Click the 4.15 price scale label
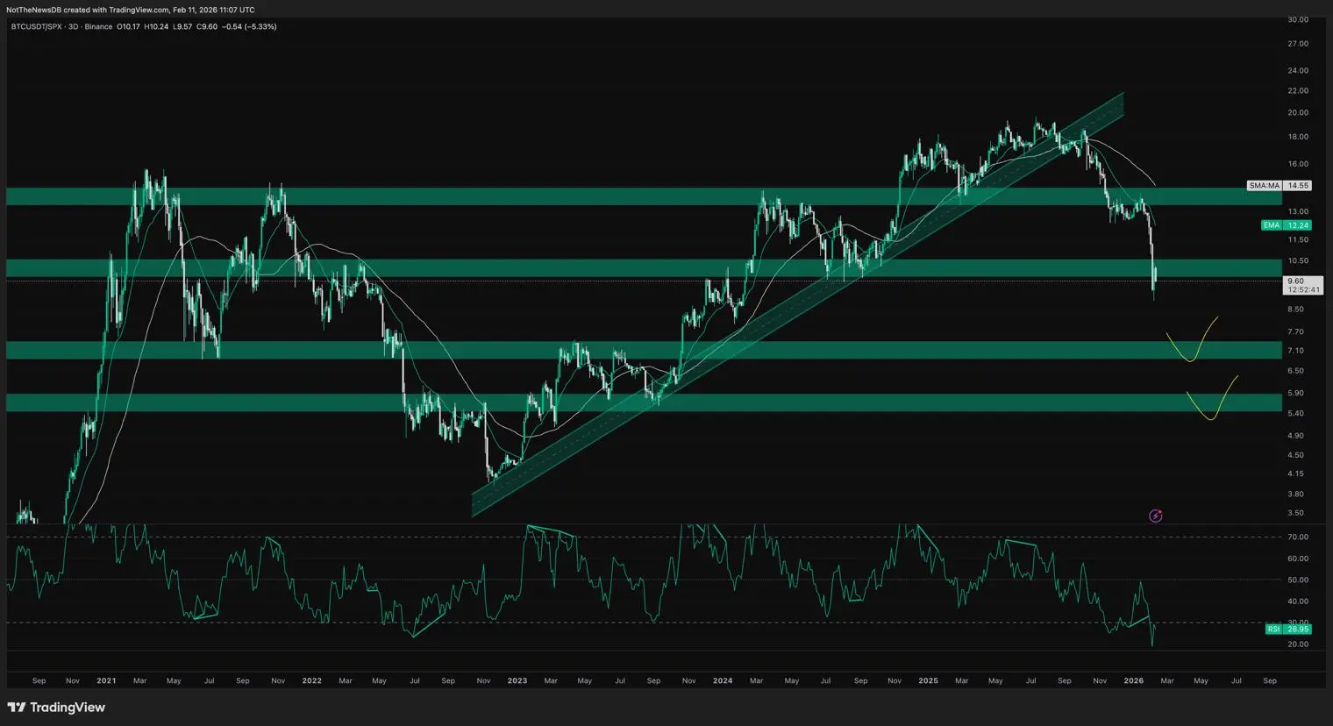 1295,473
